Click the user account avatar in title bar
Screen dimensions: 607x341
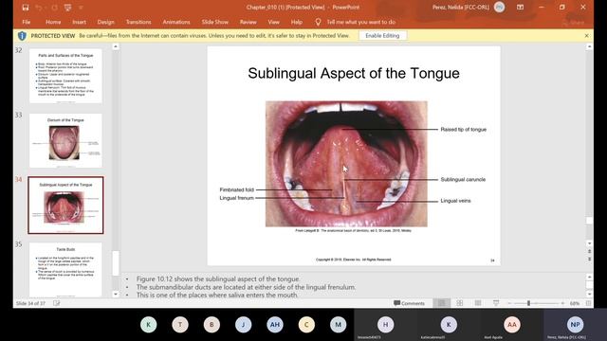coord(500,7)
